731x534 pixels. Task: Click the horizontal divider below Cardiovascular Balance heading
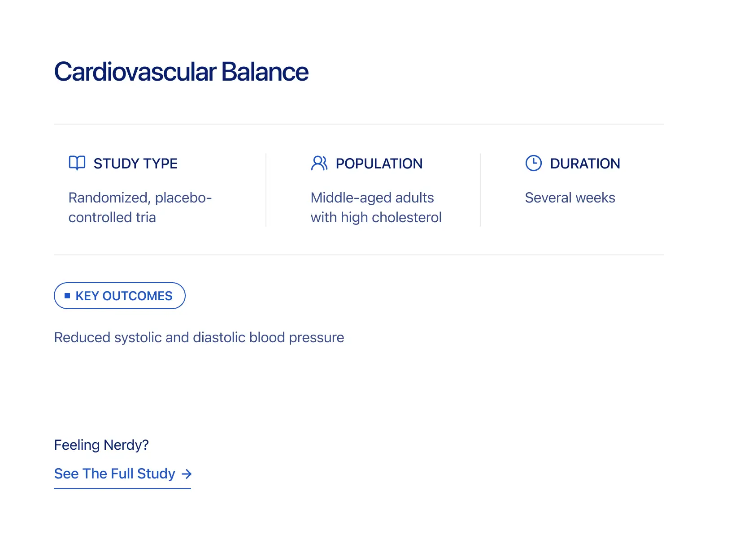pyautogui.click(x=359, y=124)
